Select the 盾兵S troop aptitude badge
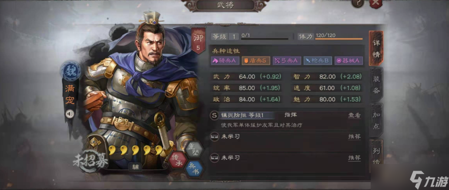The image size is (449, 190). (256, 61)
